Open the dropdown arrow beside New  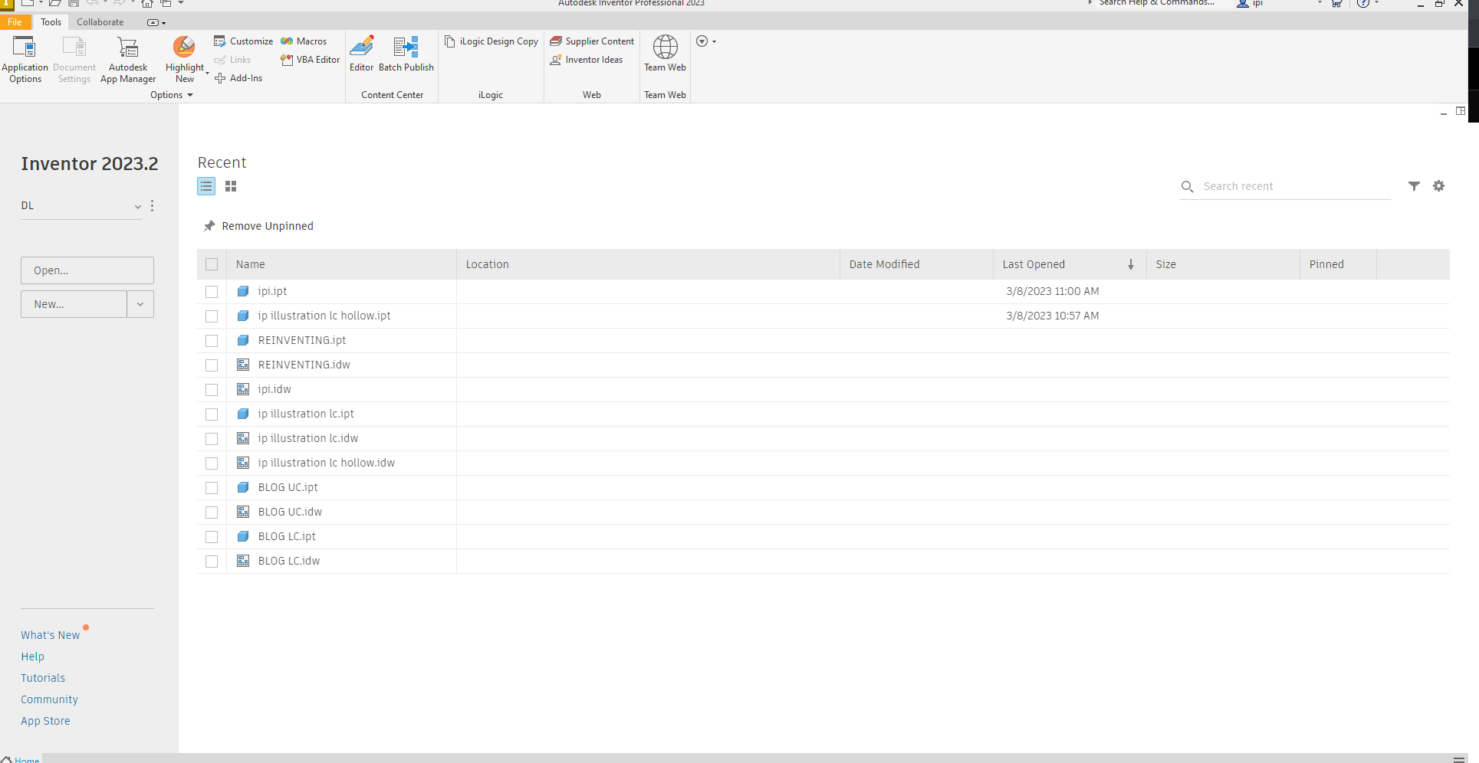[140, 304]
